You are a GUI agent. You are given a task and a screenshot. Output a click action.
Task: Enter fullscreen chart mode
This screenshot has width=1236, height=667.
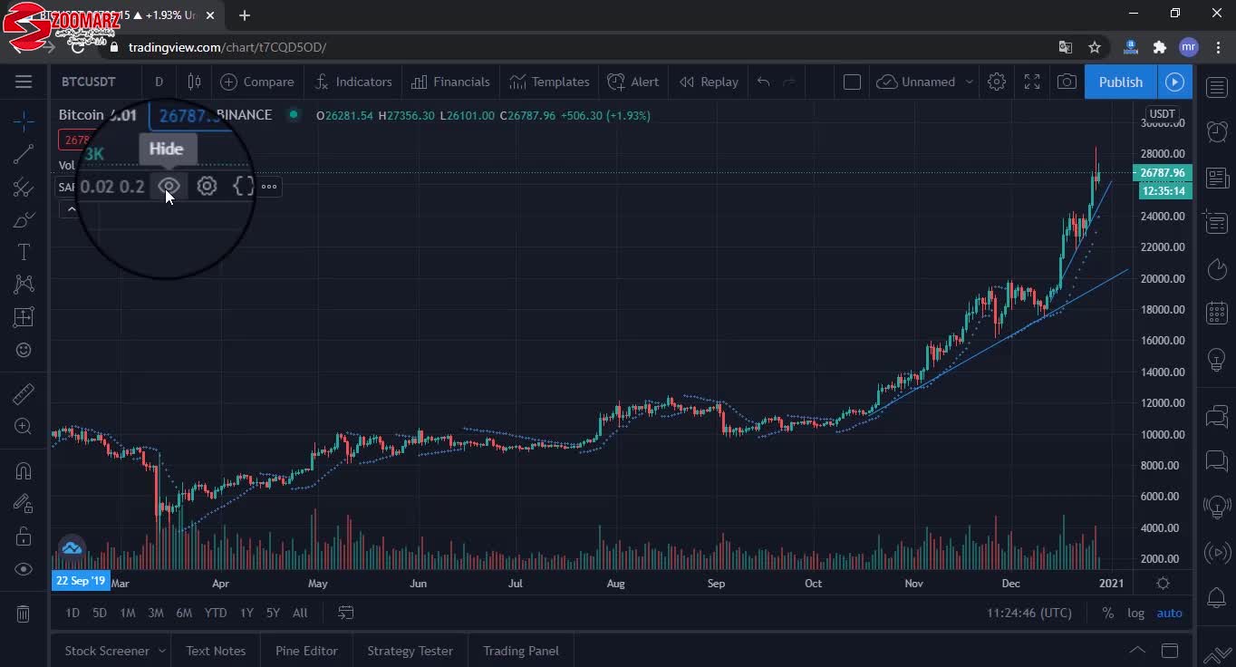[x=1032, y=82]
